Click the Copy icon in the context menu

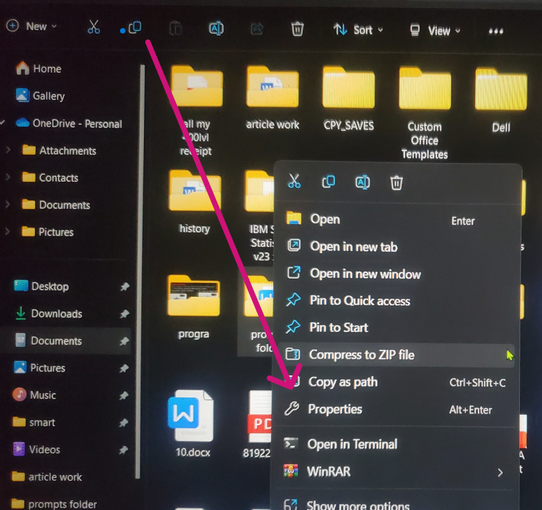[329, 182]
